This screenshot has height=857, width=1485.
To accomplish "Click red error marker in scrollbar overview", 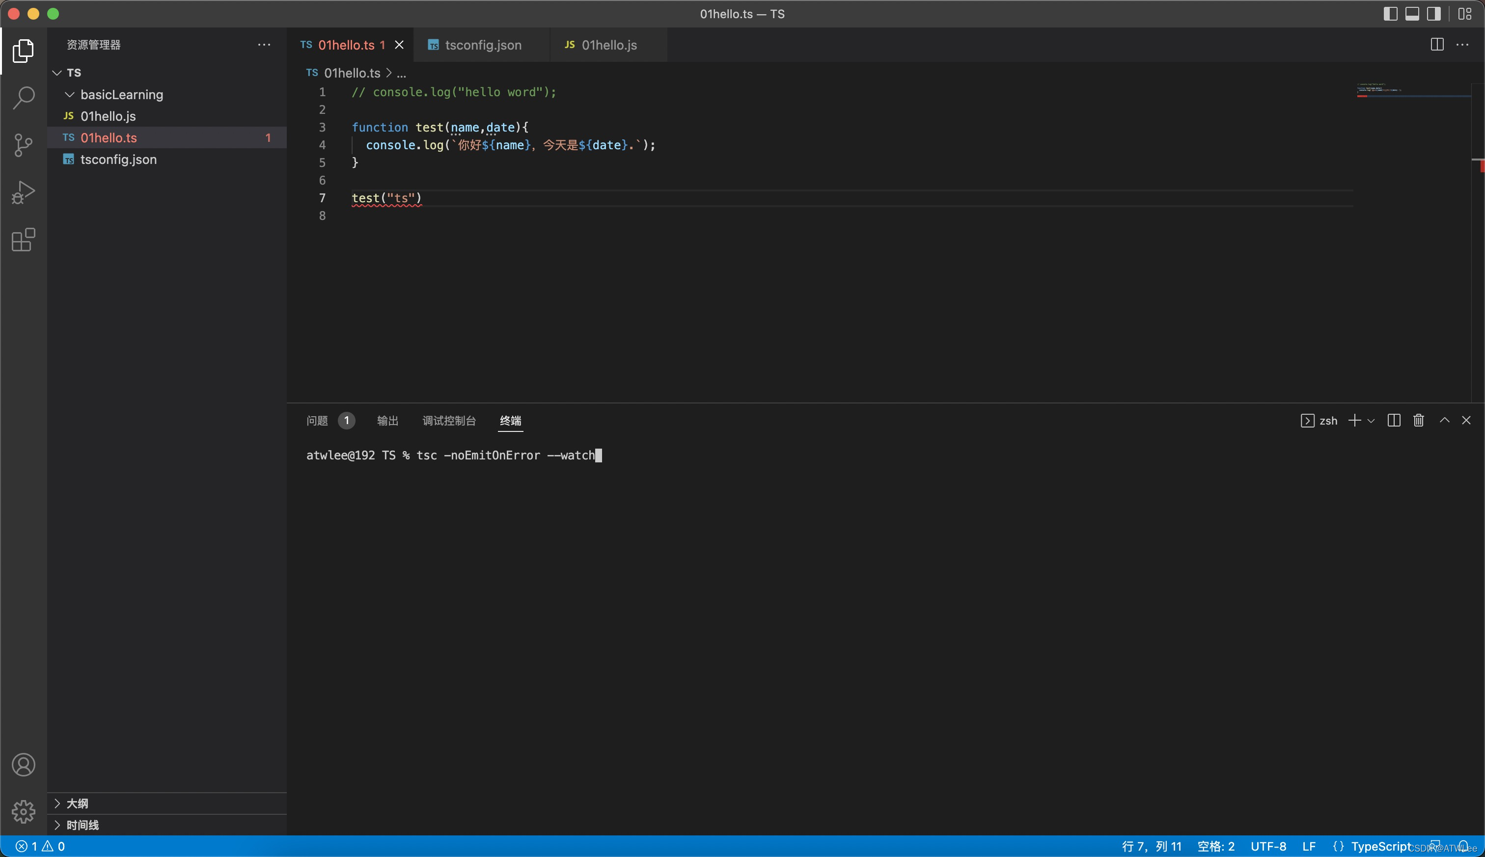I will click(1482, 166).
